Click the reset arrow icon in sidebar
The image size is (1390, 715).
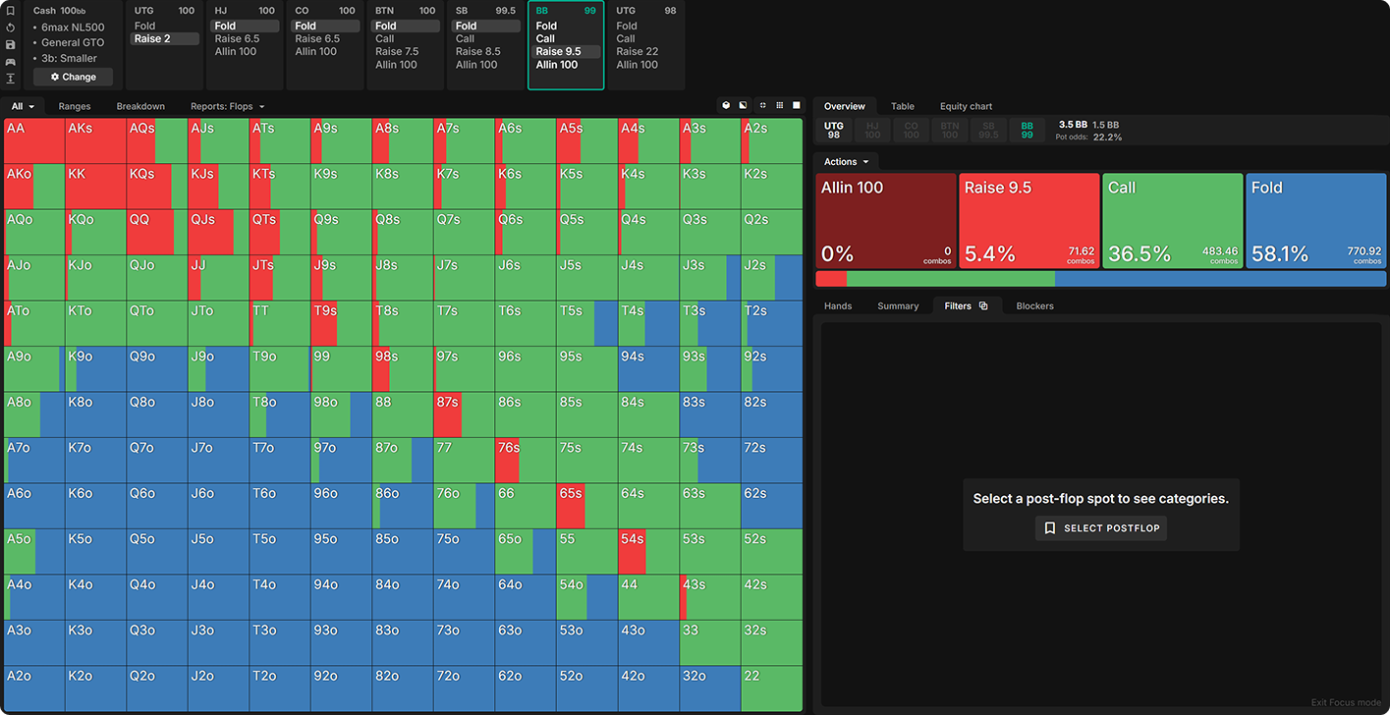(10, 27)
